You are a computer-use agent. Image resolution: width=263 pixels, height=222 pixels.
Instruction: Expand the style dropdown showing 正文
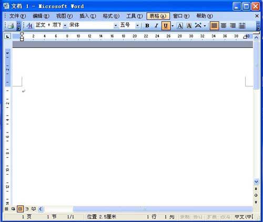tap(65, 26)
